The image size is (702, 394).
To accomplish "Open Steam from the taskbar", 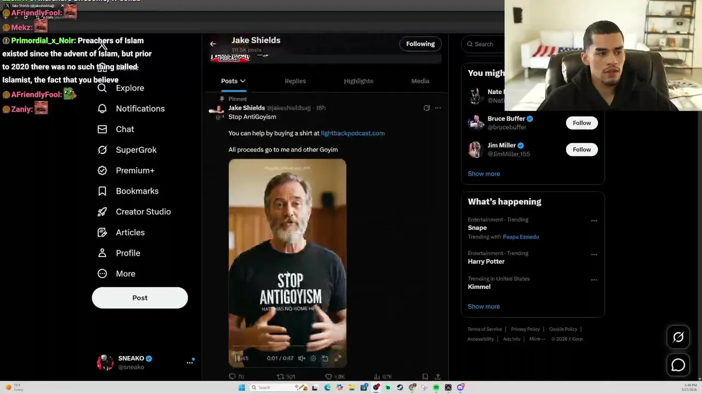I will pyautogui.click(x=400, y=387).
